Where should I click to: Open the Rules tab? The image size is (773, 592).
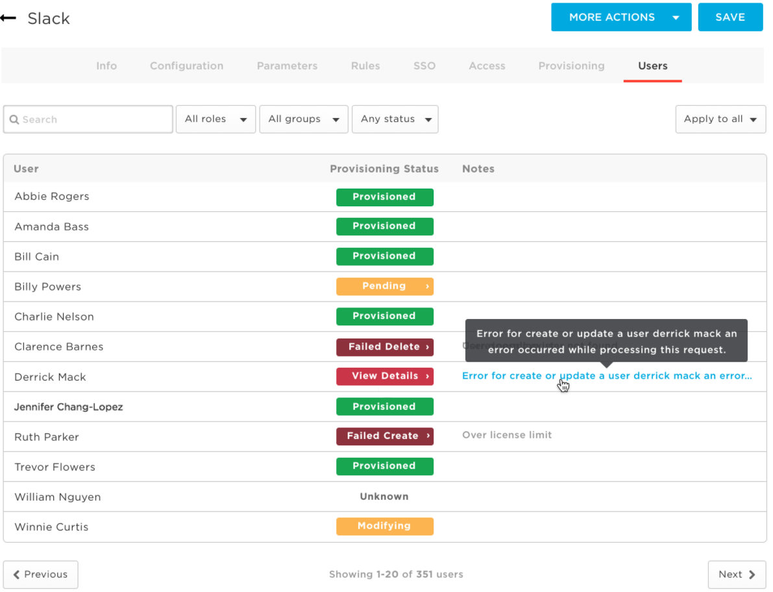[x=365, y=65]
